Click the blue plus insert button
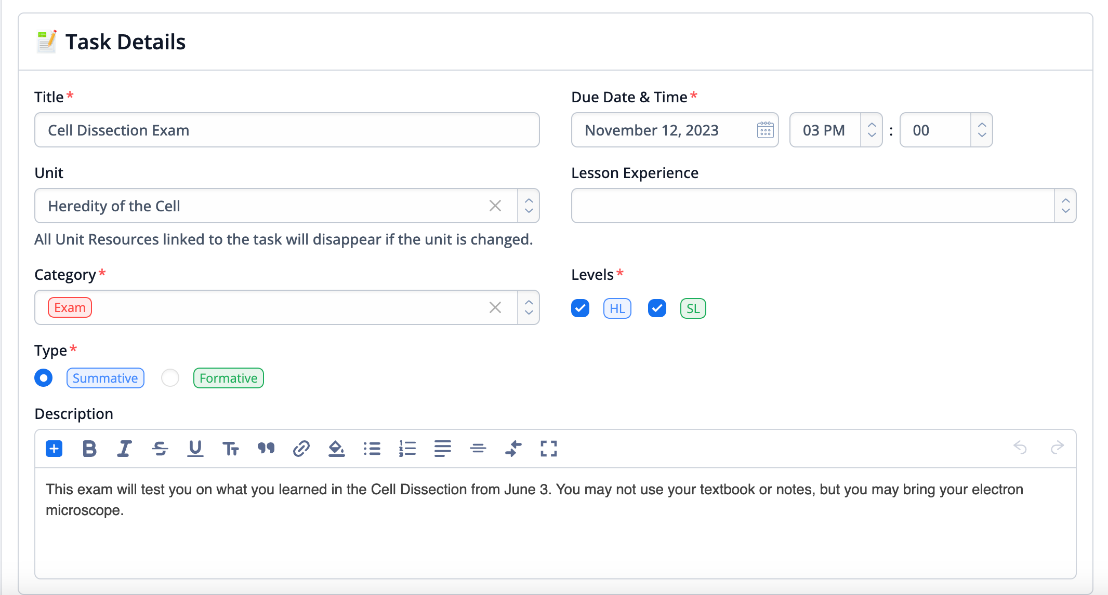Image resolution: width=1108 pixels, height=595 pixels. pyautogui.click(x=54, y=448)
